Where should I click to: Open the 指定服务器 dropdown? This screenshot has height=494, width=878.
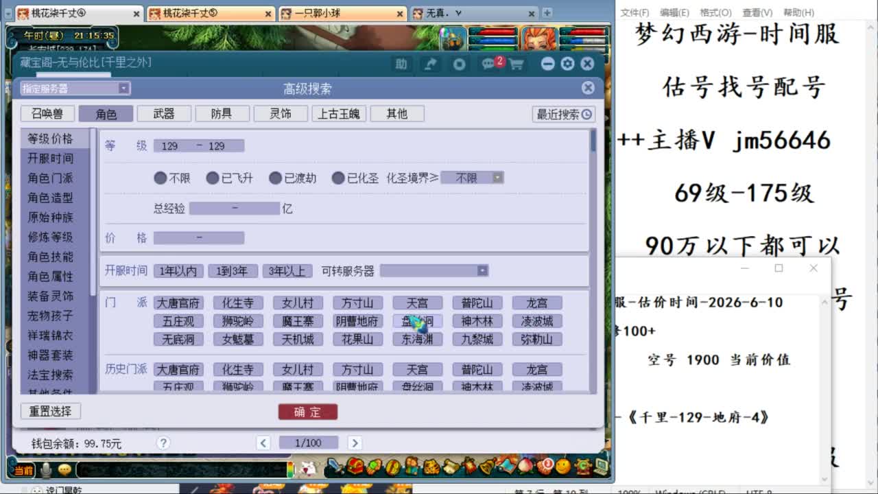[74, 89]
